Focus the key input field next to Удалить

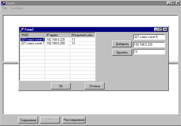pos(149,52)
